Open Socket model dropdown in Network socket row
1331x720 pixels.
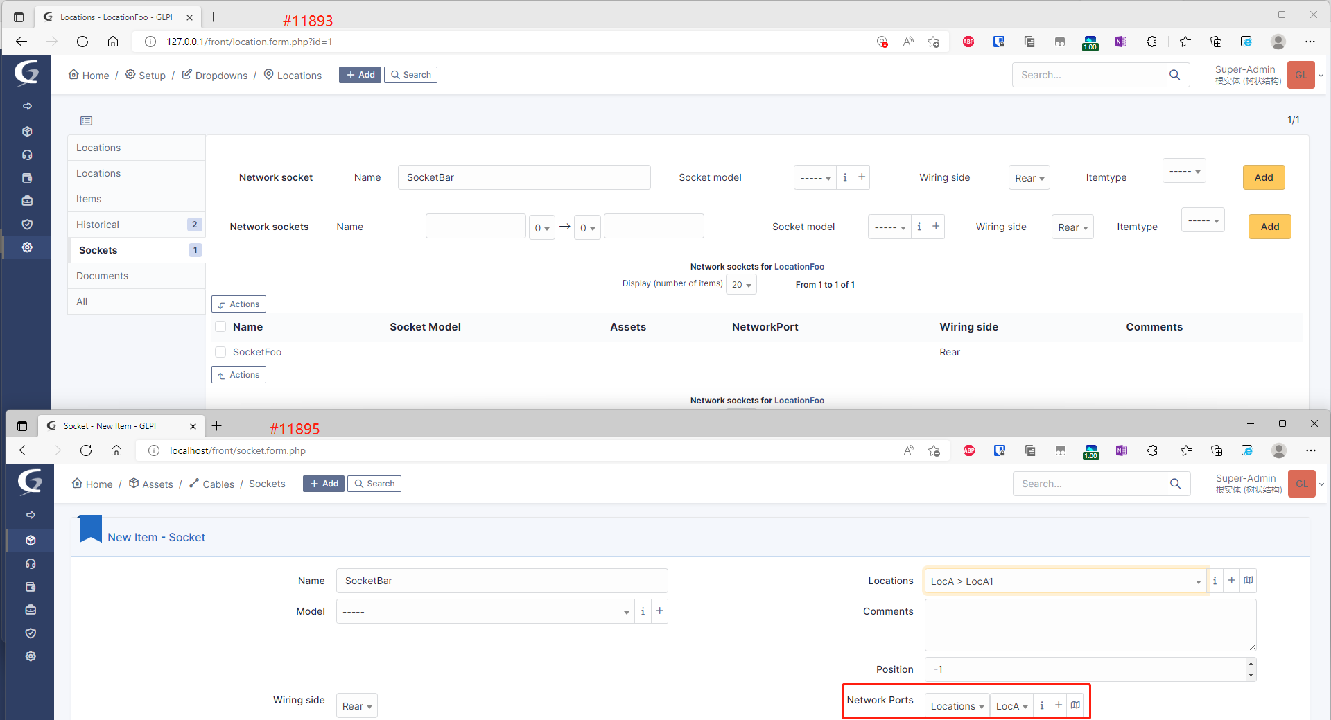(815, 177)
